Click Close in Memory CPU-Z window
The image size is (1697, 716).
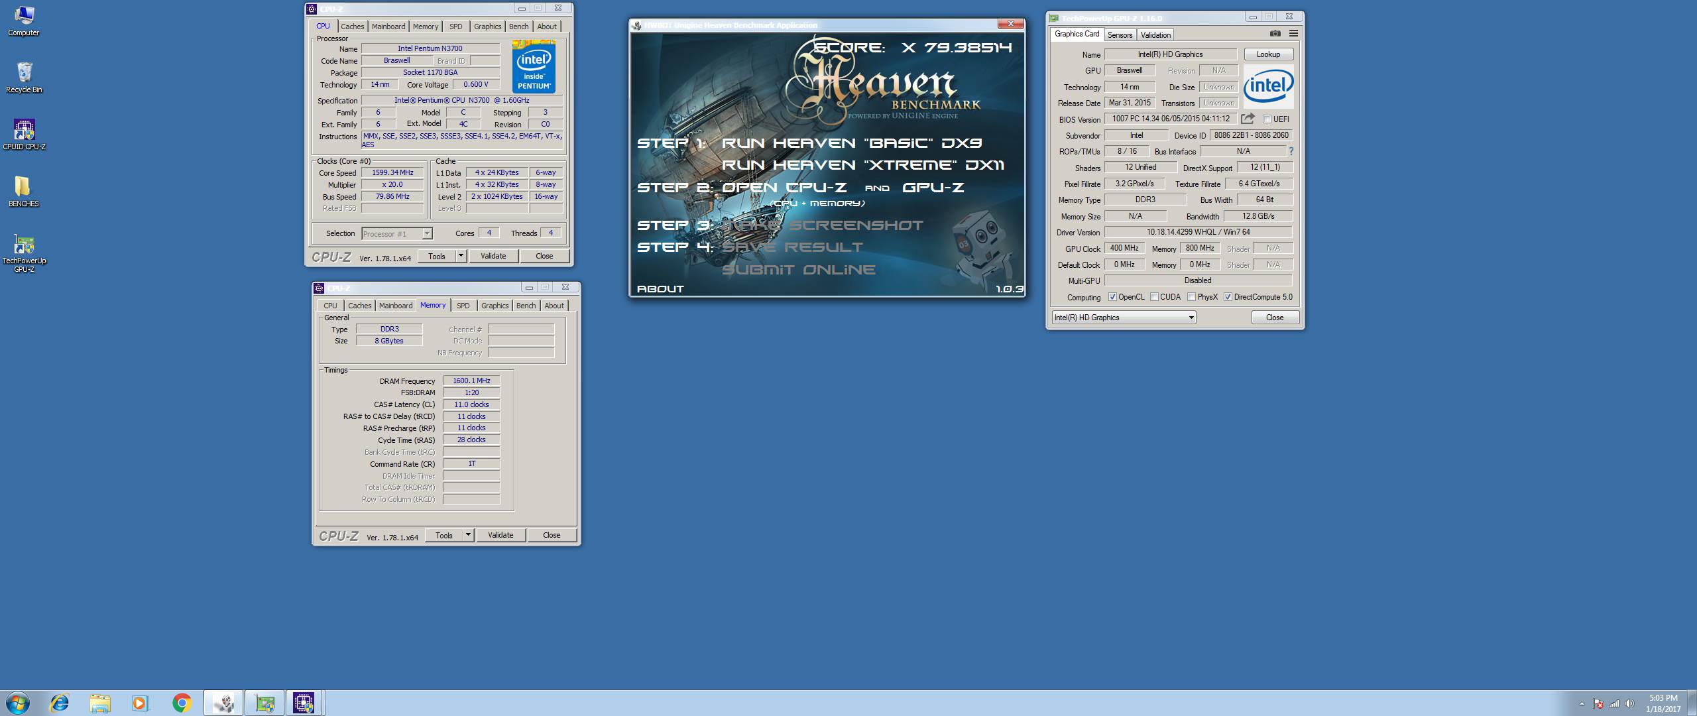point(552,535)
